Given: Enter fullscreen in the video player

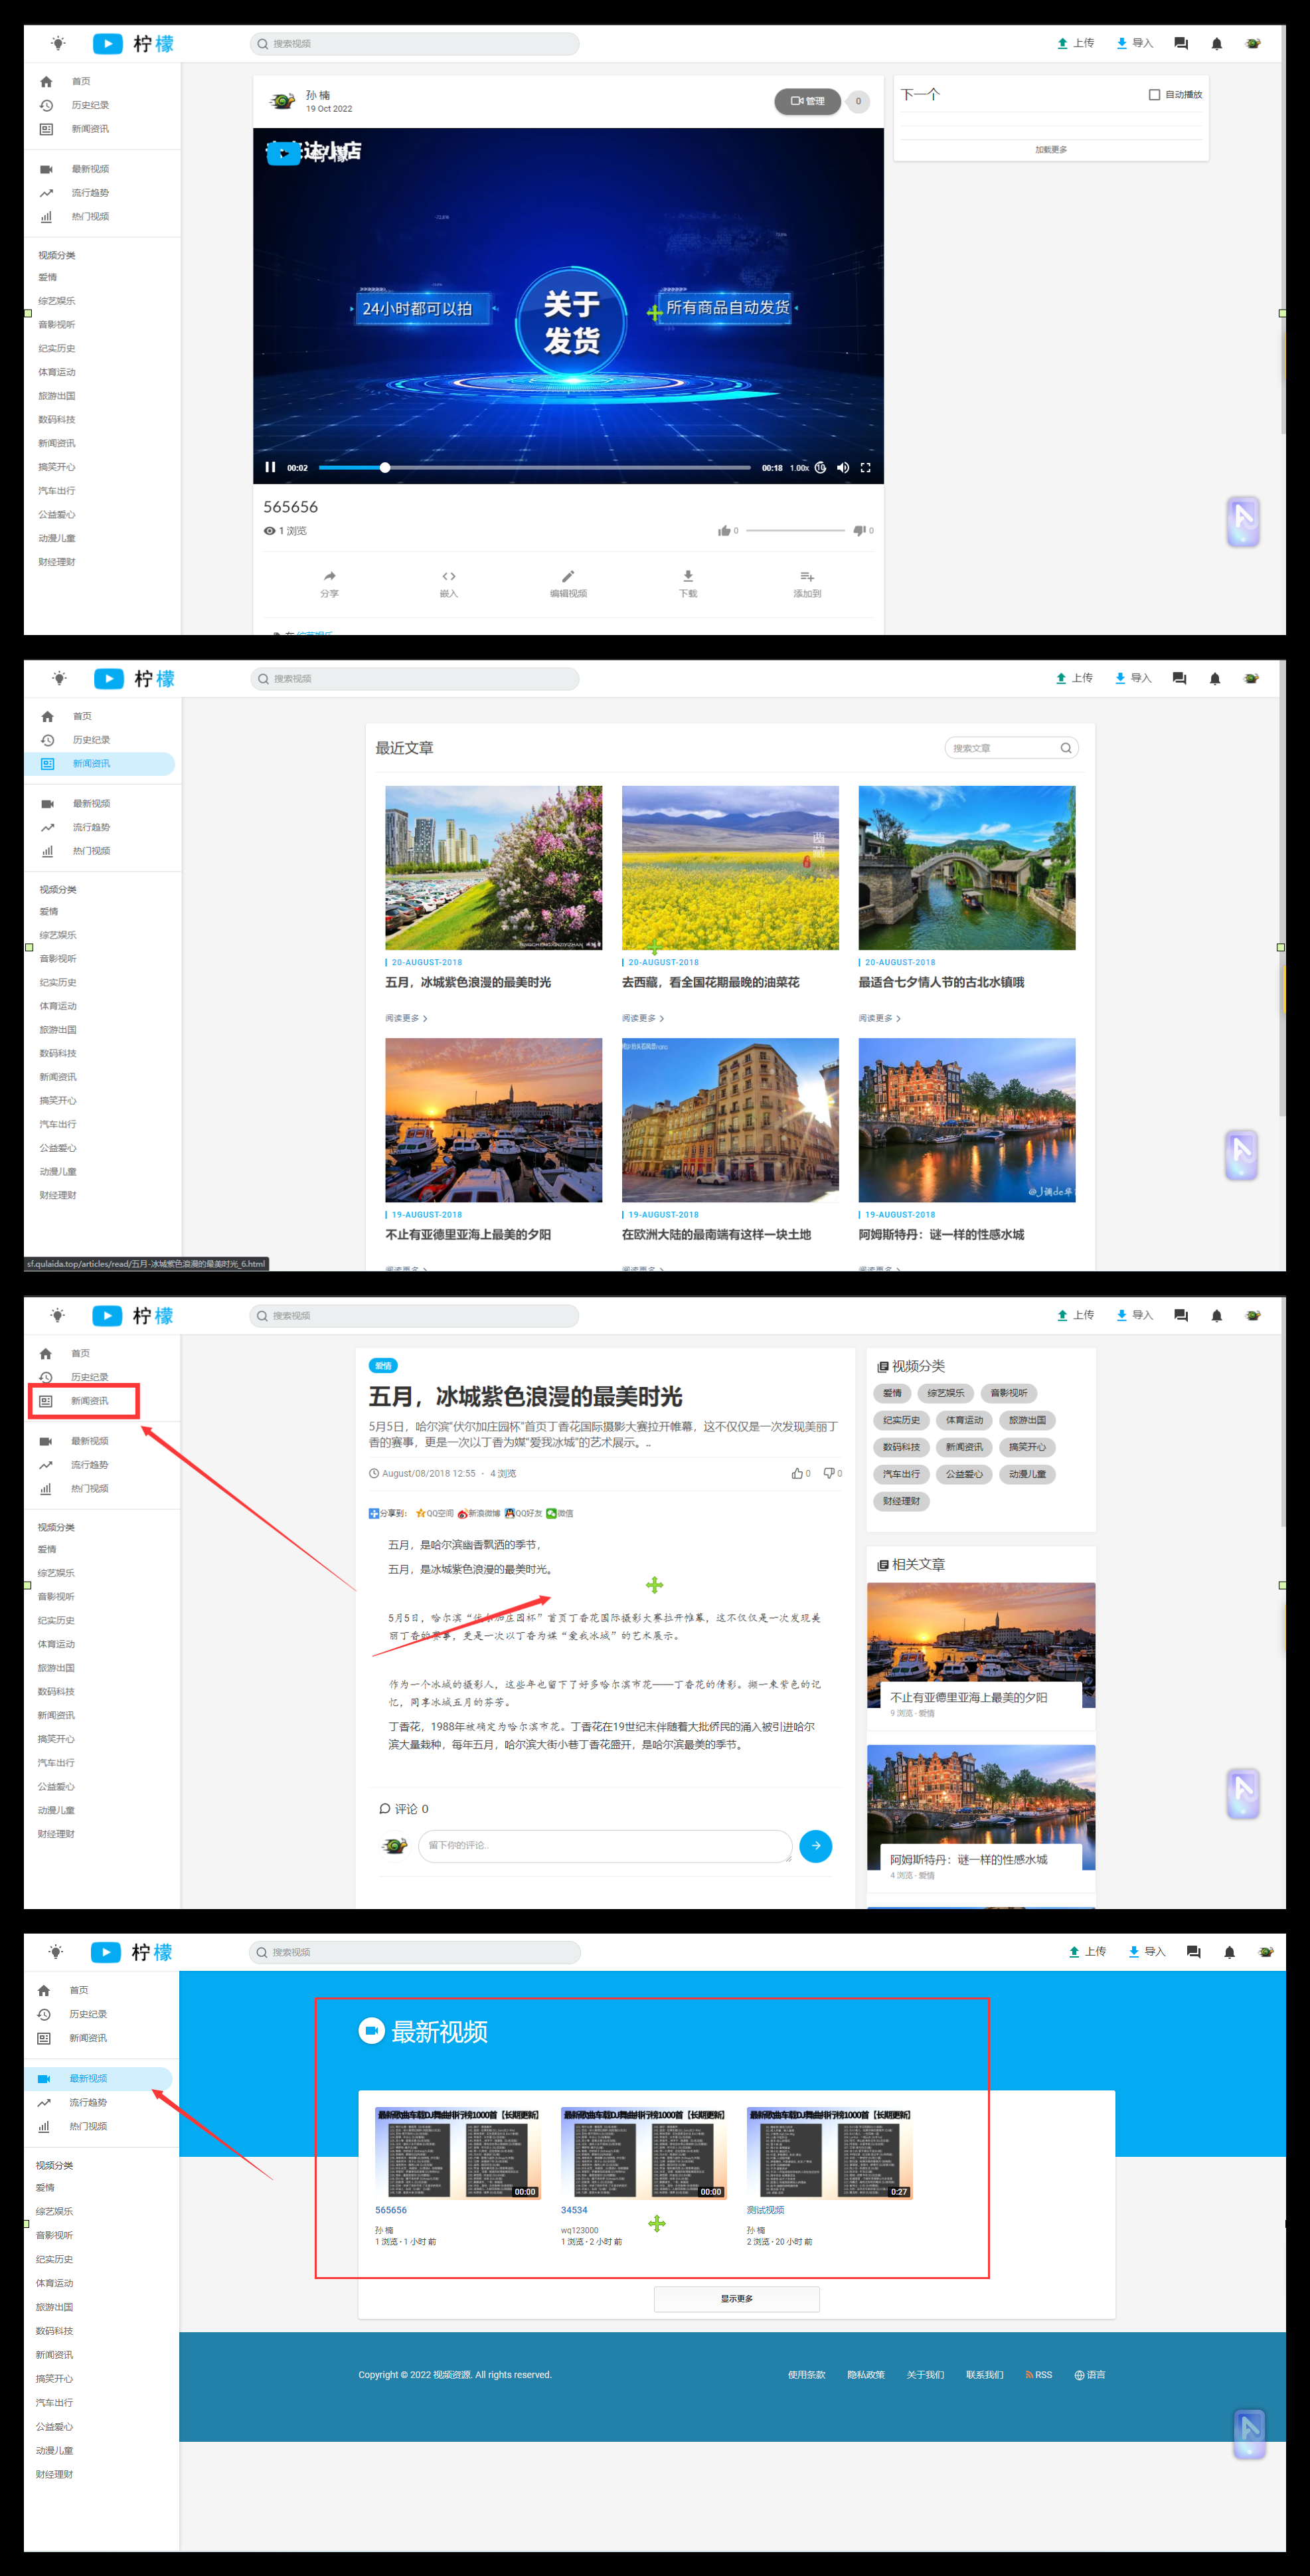Looking at the screenshot, I should [865, 467].
